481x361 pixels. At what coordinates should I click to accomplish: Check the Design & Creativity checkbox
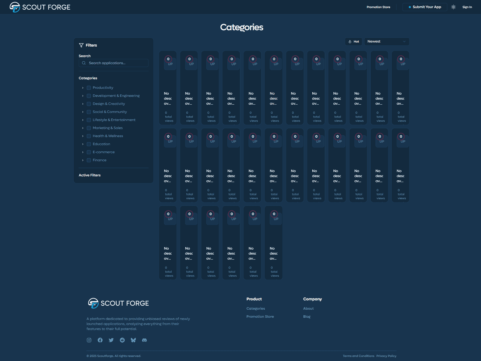[x=89, y=104]
